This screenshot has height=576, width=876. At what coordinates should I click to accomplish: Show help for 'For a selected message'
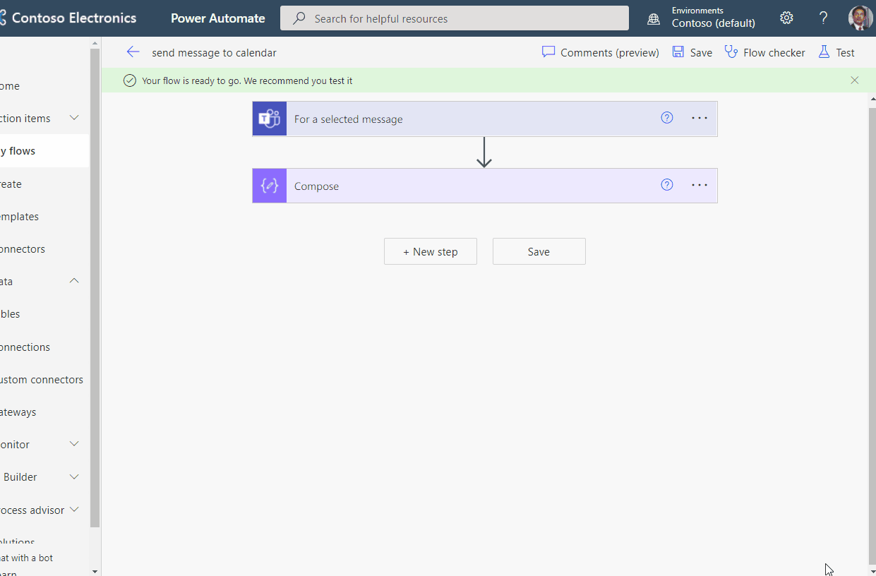click(x=667, y=118)
